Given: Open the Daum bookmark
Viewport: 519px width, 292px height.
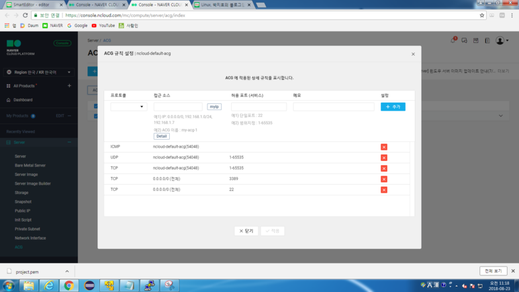Looking at the screenshot, I should coord(30,26).
